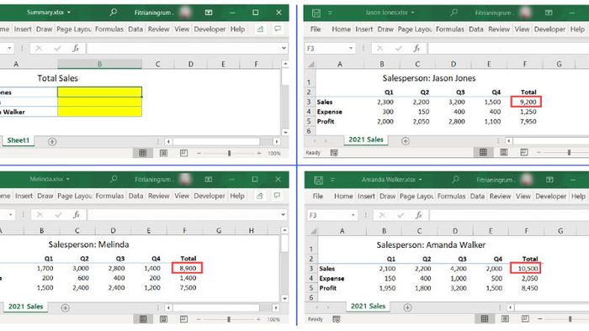Click zoom in plus in Summary status bar
The width and height of the screenshot is (589, 331).
259,153
